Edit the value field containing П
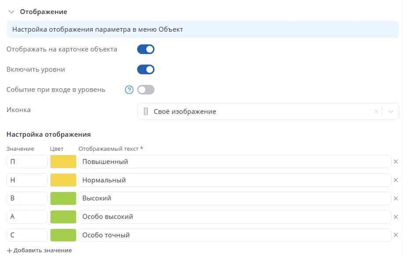This screenshot has height=258, width=403. (x=27, y=162)
